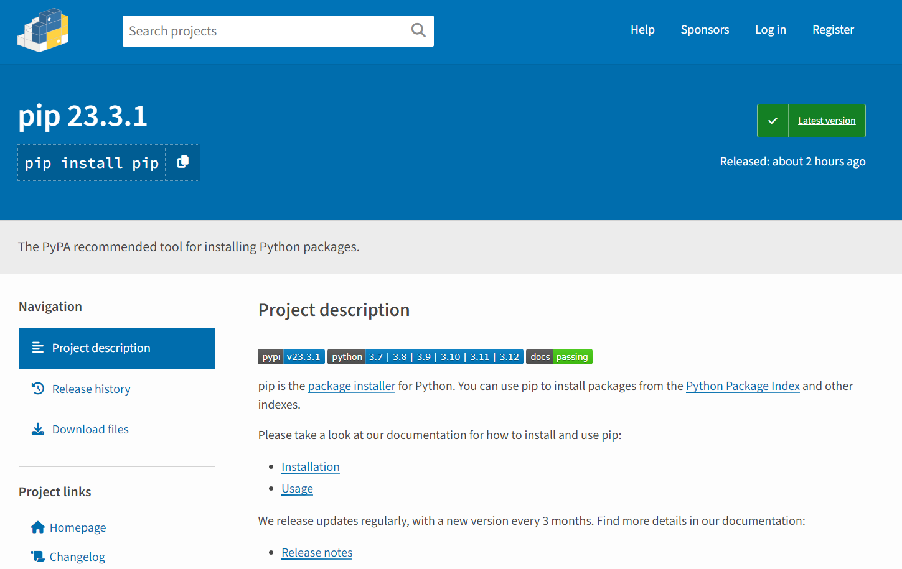Click the pip 23.3.1 heading

pyautogui.click(x=83, y=116)
